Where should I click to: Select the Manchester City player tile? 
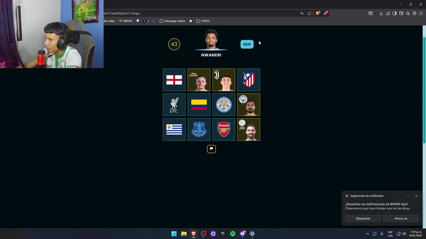[249, 105]
